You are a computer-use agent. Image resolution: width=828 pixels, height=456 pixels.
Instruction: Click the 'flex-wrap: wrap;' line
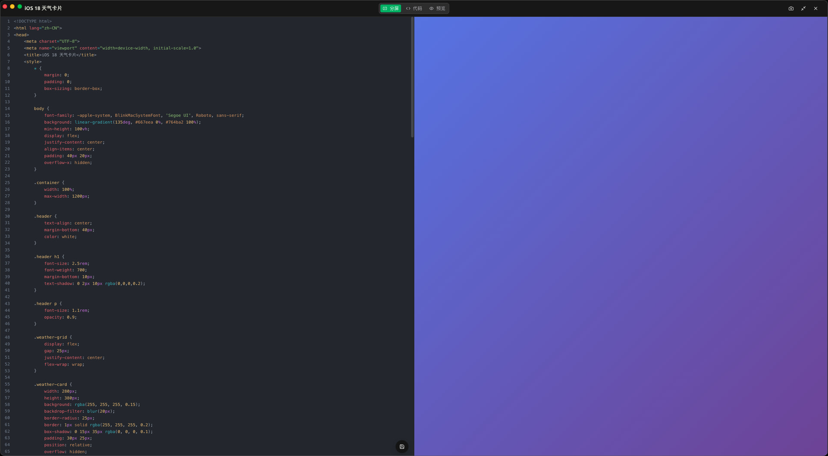tap(64, 364)
